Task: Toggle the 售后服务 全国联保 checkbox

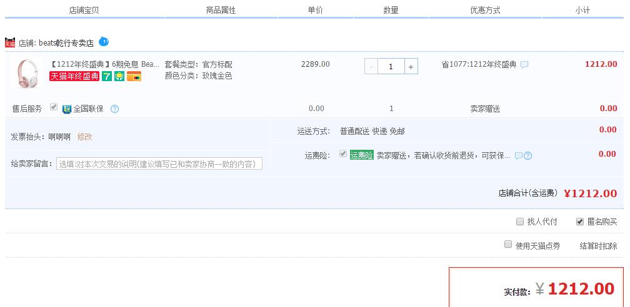Action: [54, 107]
